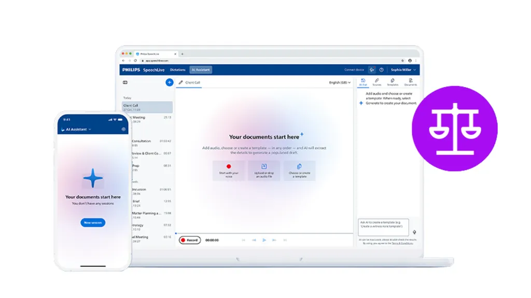Open the help question mark icon
This screenshot has height=298, width=531.
point(381,70)
